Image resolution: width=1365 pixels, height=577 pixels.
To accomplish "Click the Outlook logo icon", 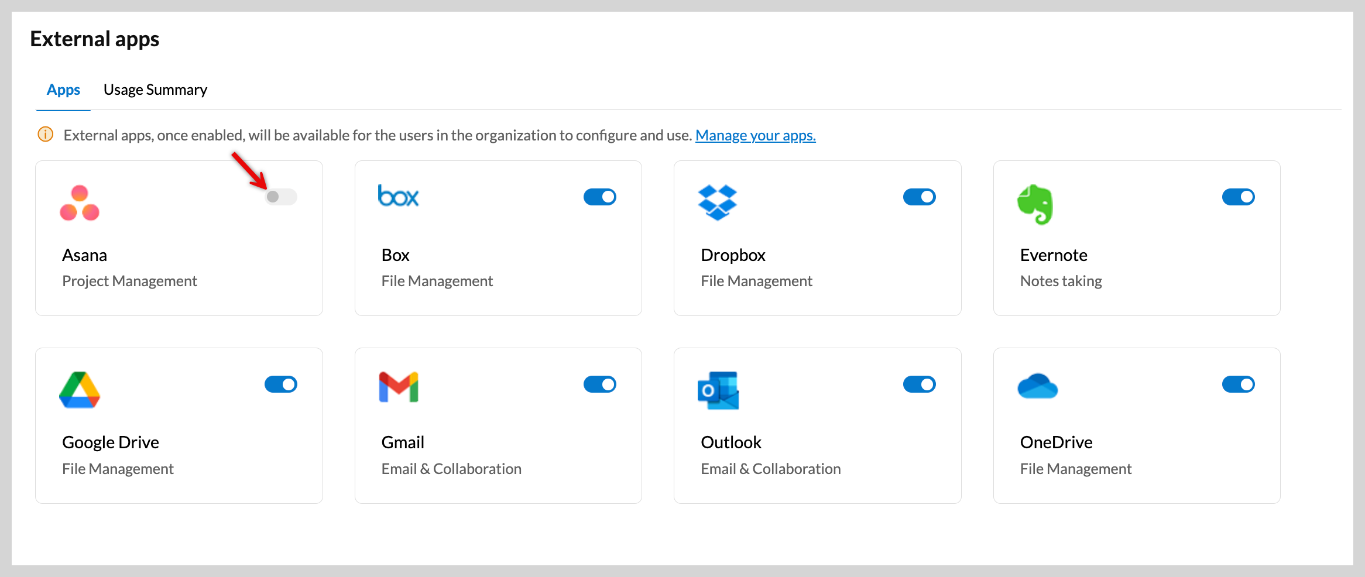I will 718,390.
